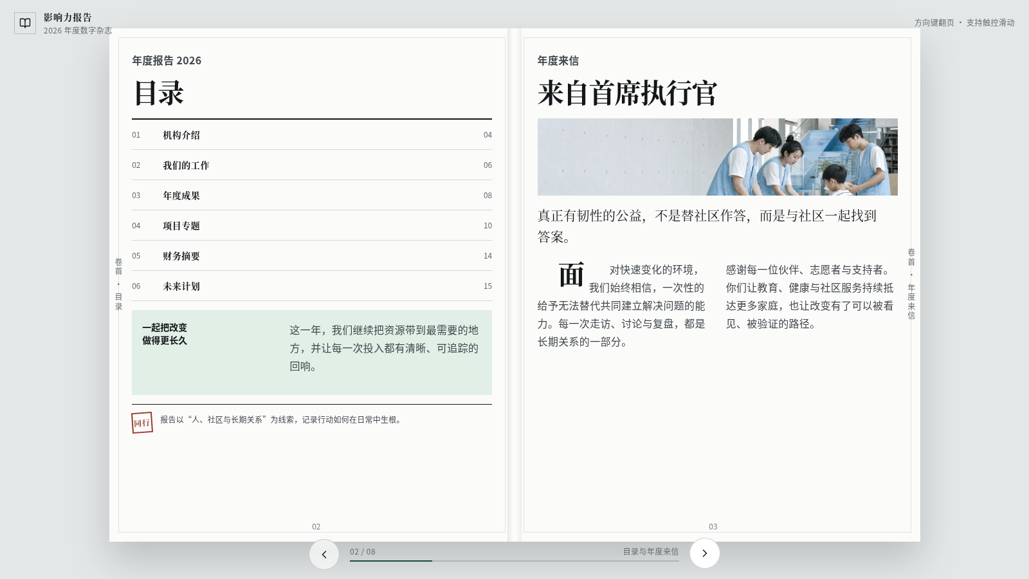Open contents entry 年度成果
The height and width of the screenshot is (579, 1029).
[312, 196]
